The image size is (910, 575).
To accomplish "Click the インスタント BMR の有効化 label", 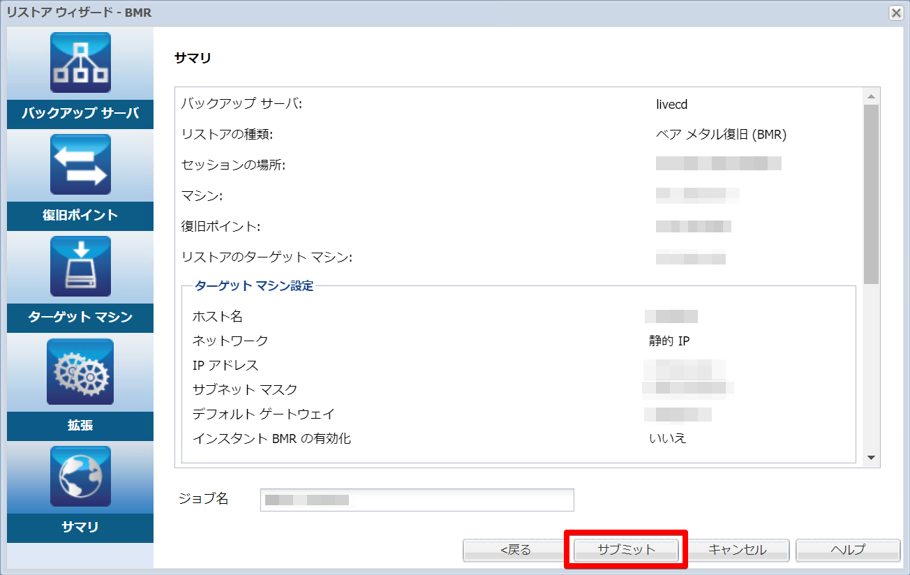I will click(271, 439).
